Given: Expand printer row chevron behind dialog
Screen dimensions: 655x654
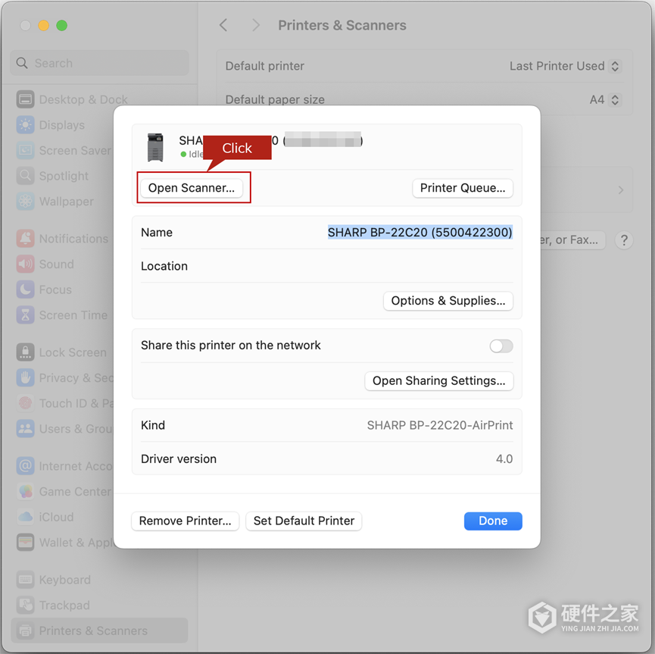Looking at the screenshot, I should coord(621,190).
